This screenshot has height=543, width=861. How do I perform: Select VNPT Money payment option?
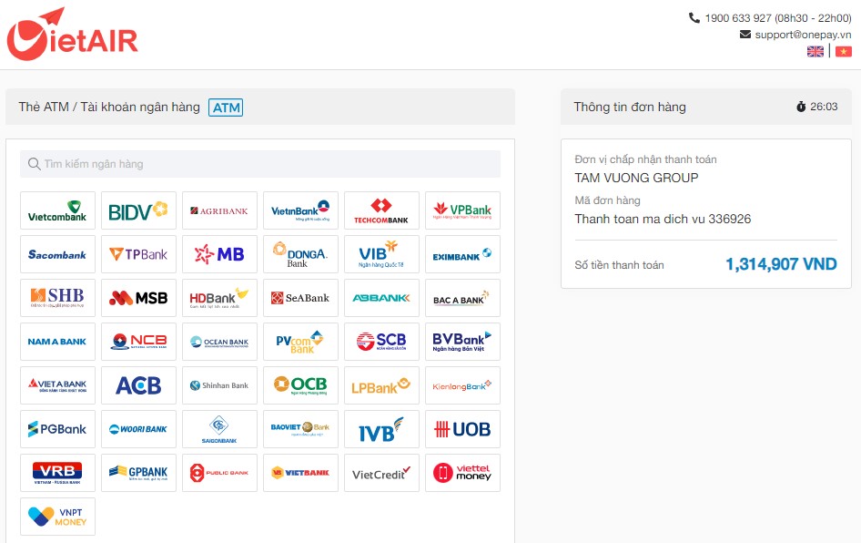57,517
